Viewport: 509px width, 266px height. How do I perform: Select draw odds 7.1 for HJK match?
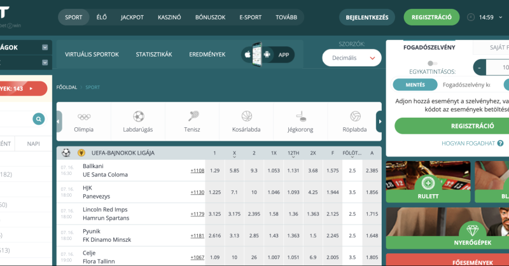234,192
